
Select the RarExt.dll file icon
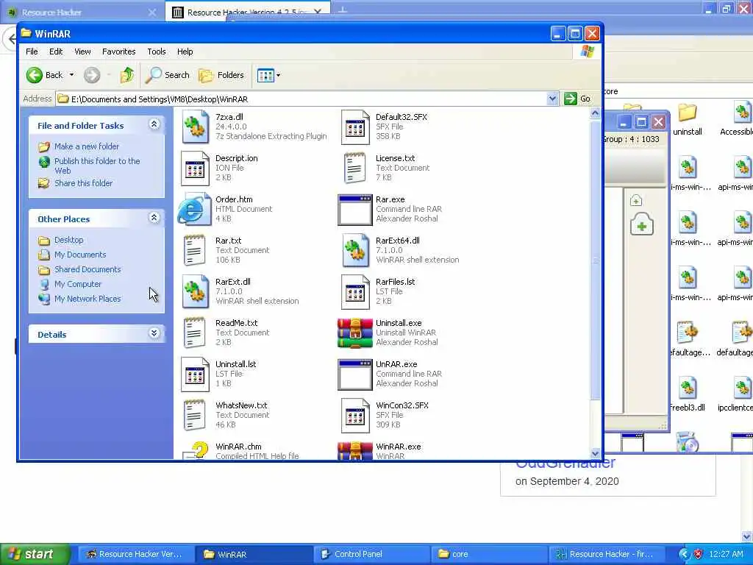click(195, 291)
